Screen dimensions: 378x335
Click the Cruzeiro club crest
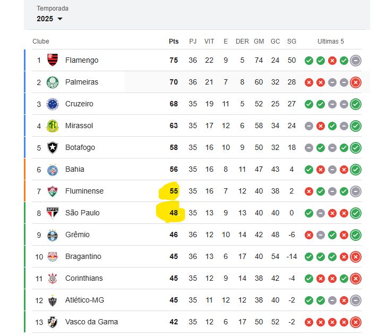(53, 104)
